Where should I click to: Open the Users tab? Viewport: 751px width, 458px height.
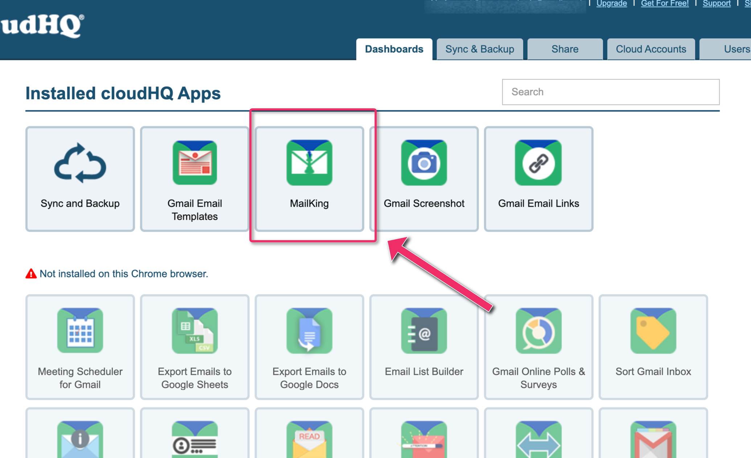pos(726,49)
